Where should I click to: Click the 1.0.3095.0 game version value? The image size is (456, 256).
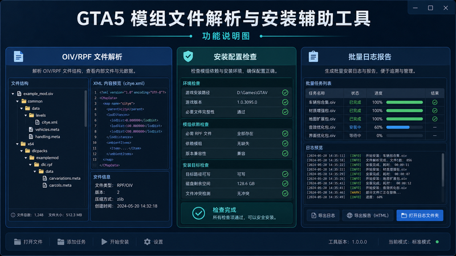247,102
